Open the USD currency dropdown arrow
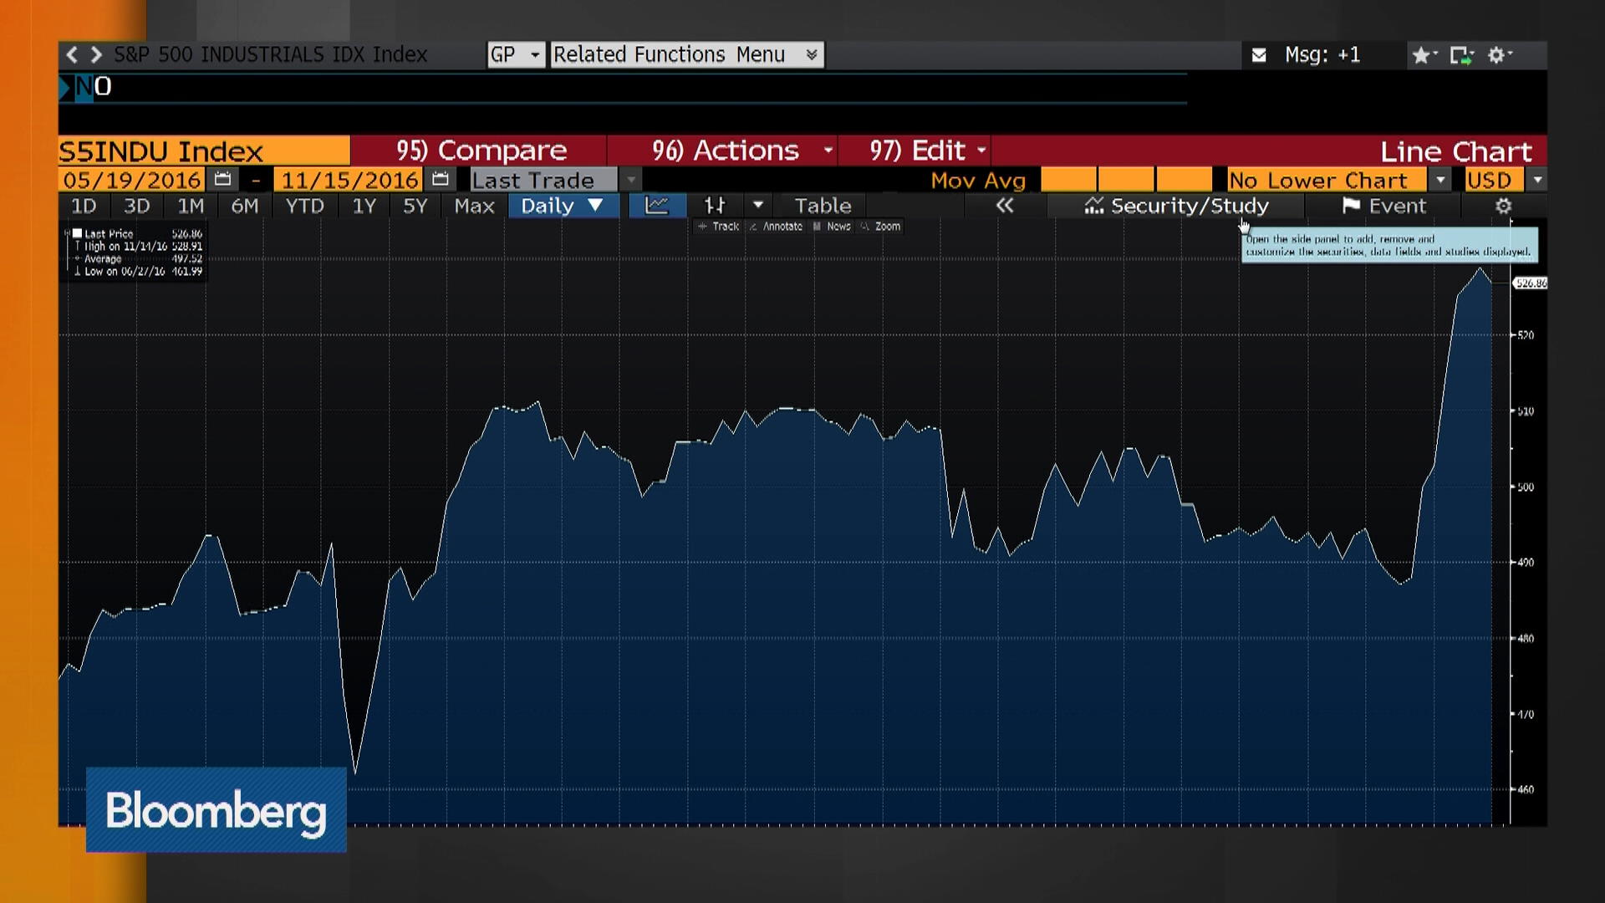Screen dimensions: 1605x903 click(x=1536, y=180)
